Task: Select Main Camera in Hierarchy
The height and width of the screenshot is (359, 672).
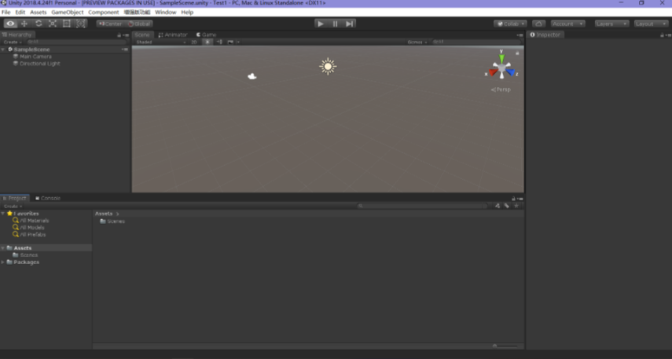Action: coord(35,57)
